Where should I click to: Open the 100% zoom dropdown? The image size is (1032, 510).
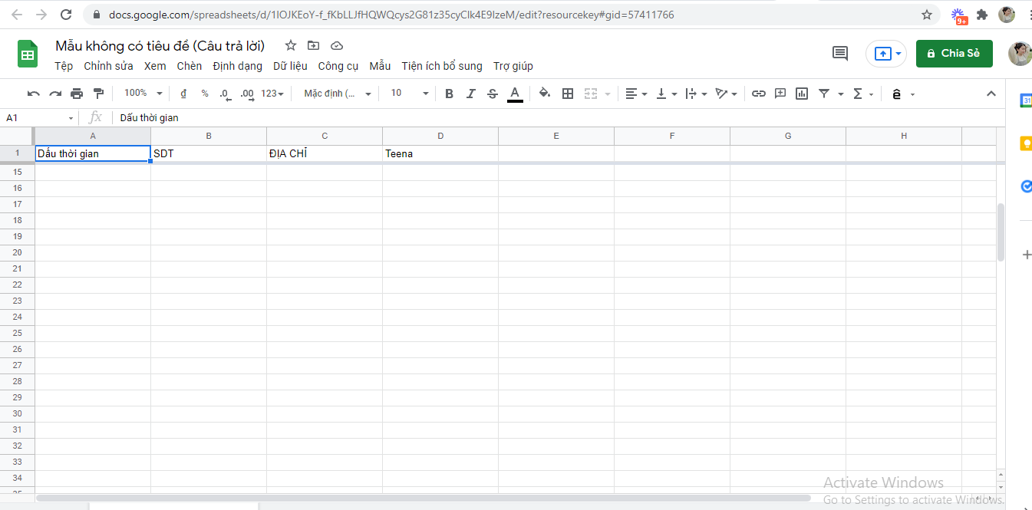tap(143, 94)
